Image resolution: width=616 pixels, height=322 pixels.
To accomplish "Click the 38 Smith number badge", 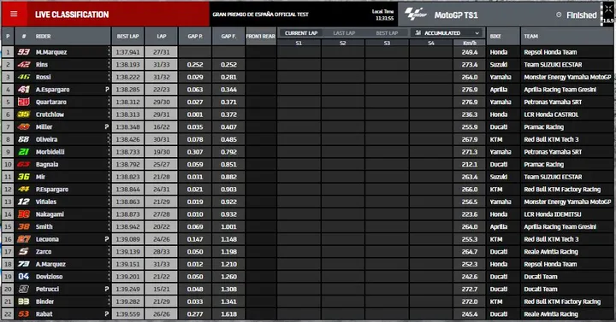I will (x=24, y=226).
